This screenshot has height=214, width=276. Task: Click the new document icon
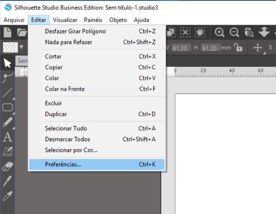click(x=7, y=32)
